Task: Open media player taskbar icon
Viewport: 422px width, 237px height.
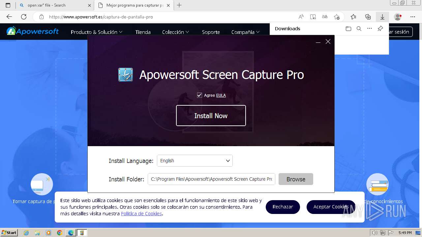Action: 48,233
